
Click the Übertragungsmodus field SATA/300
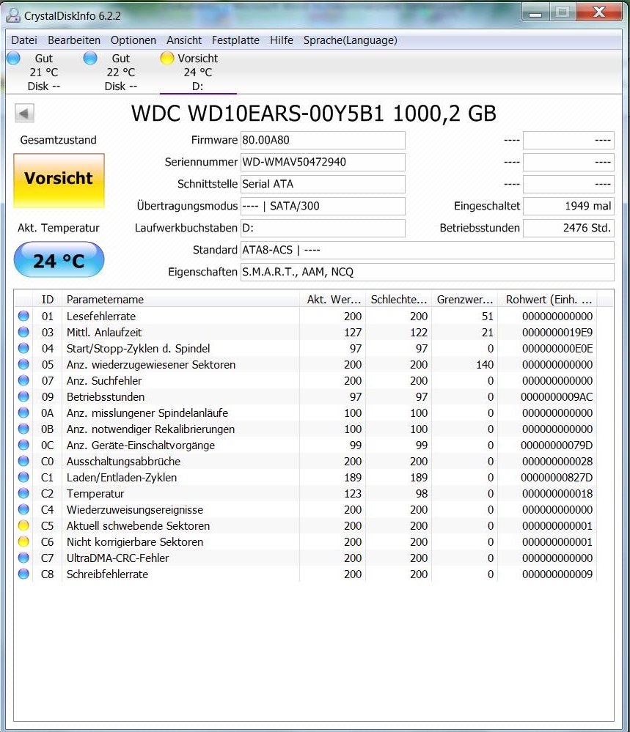[x=323, y=206]
